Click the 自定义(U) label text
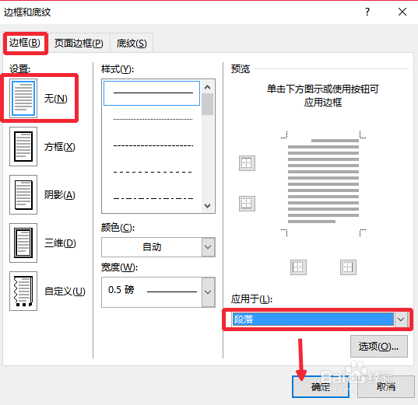This screenshot has height=405, width=418. pos(65,292)
